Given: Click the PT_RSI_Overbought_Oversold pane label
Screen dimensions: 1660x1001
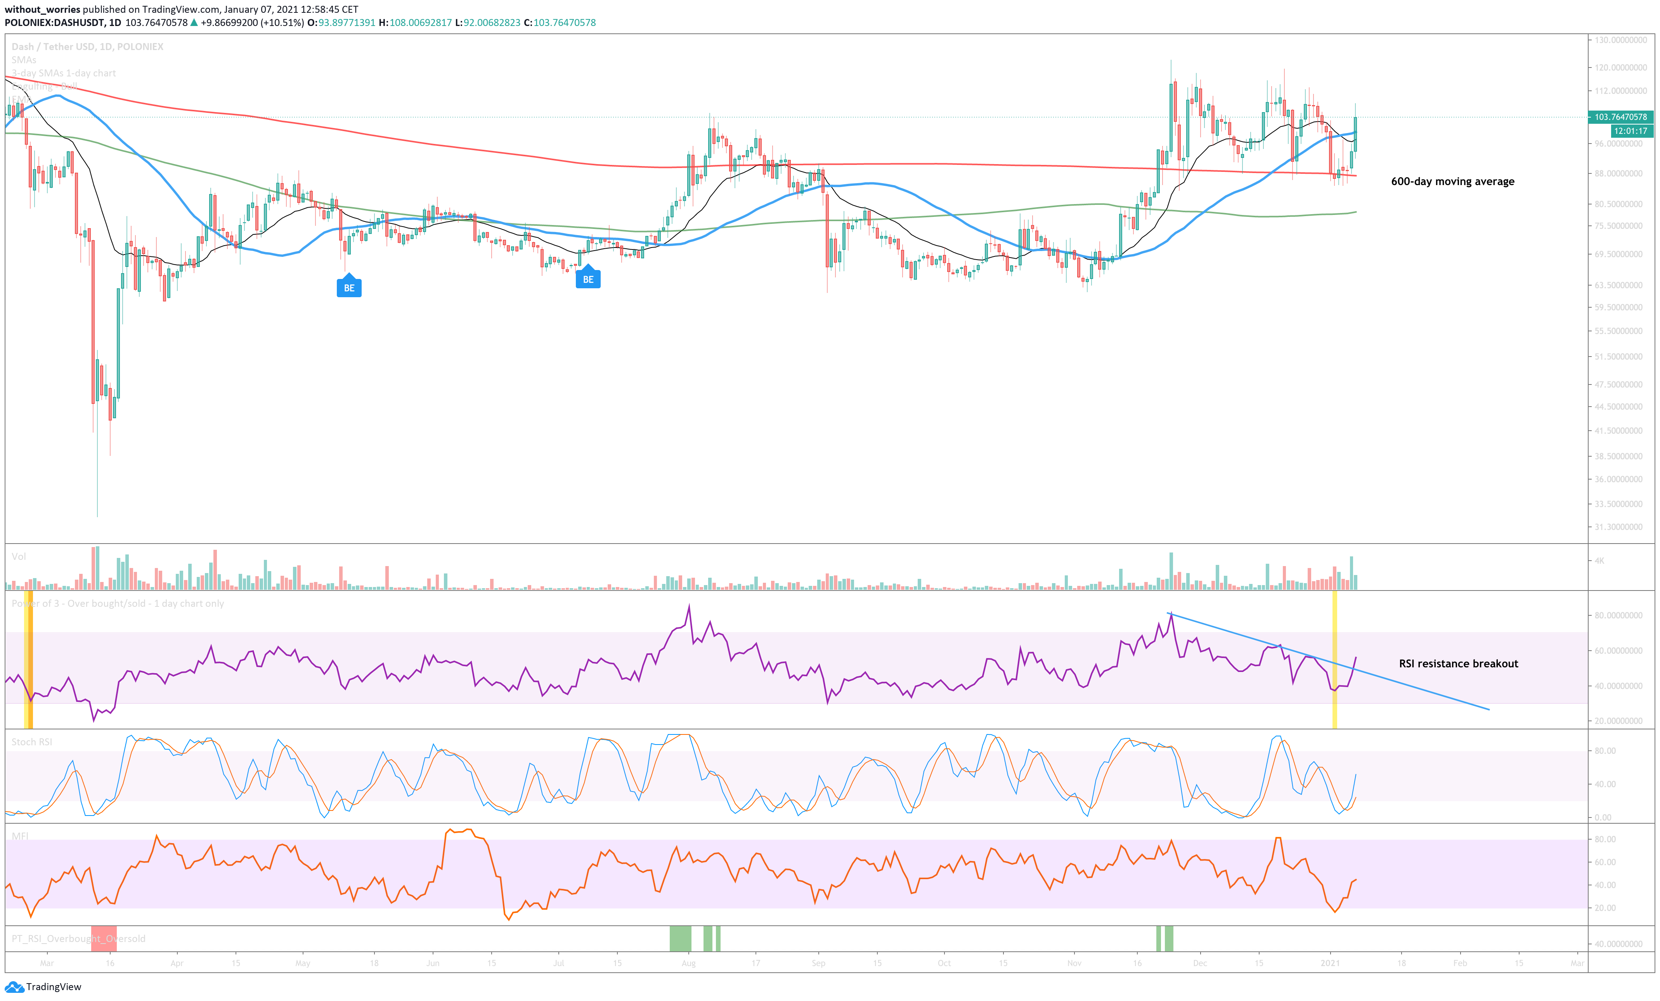Looking at the screenshot, I should point(78,939).
